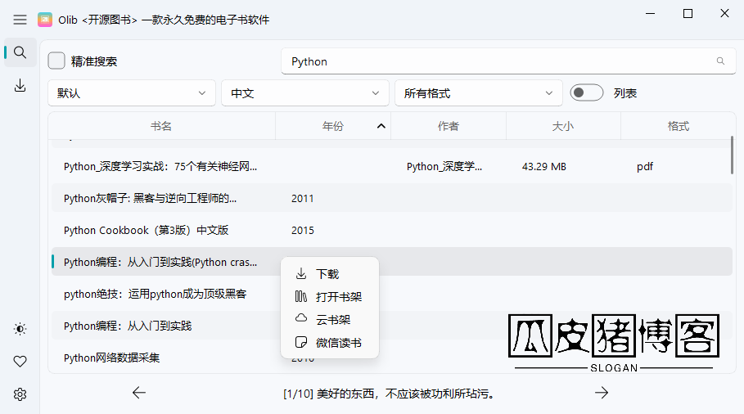Screen dimensions: 744x414
Task: Click the Python search input field
Action: pos(508,61)
